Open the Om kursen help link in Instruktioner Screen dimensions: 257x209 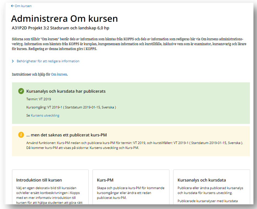59,74
